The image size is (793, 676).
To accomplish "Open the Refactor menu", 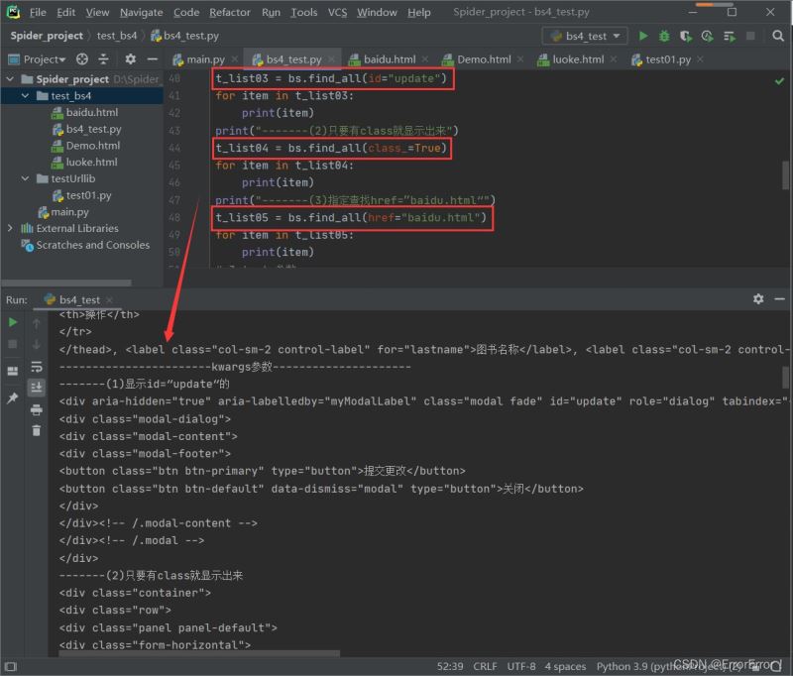I will click(x=230, y=12).
